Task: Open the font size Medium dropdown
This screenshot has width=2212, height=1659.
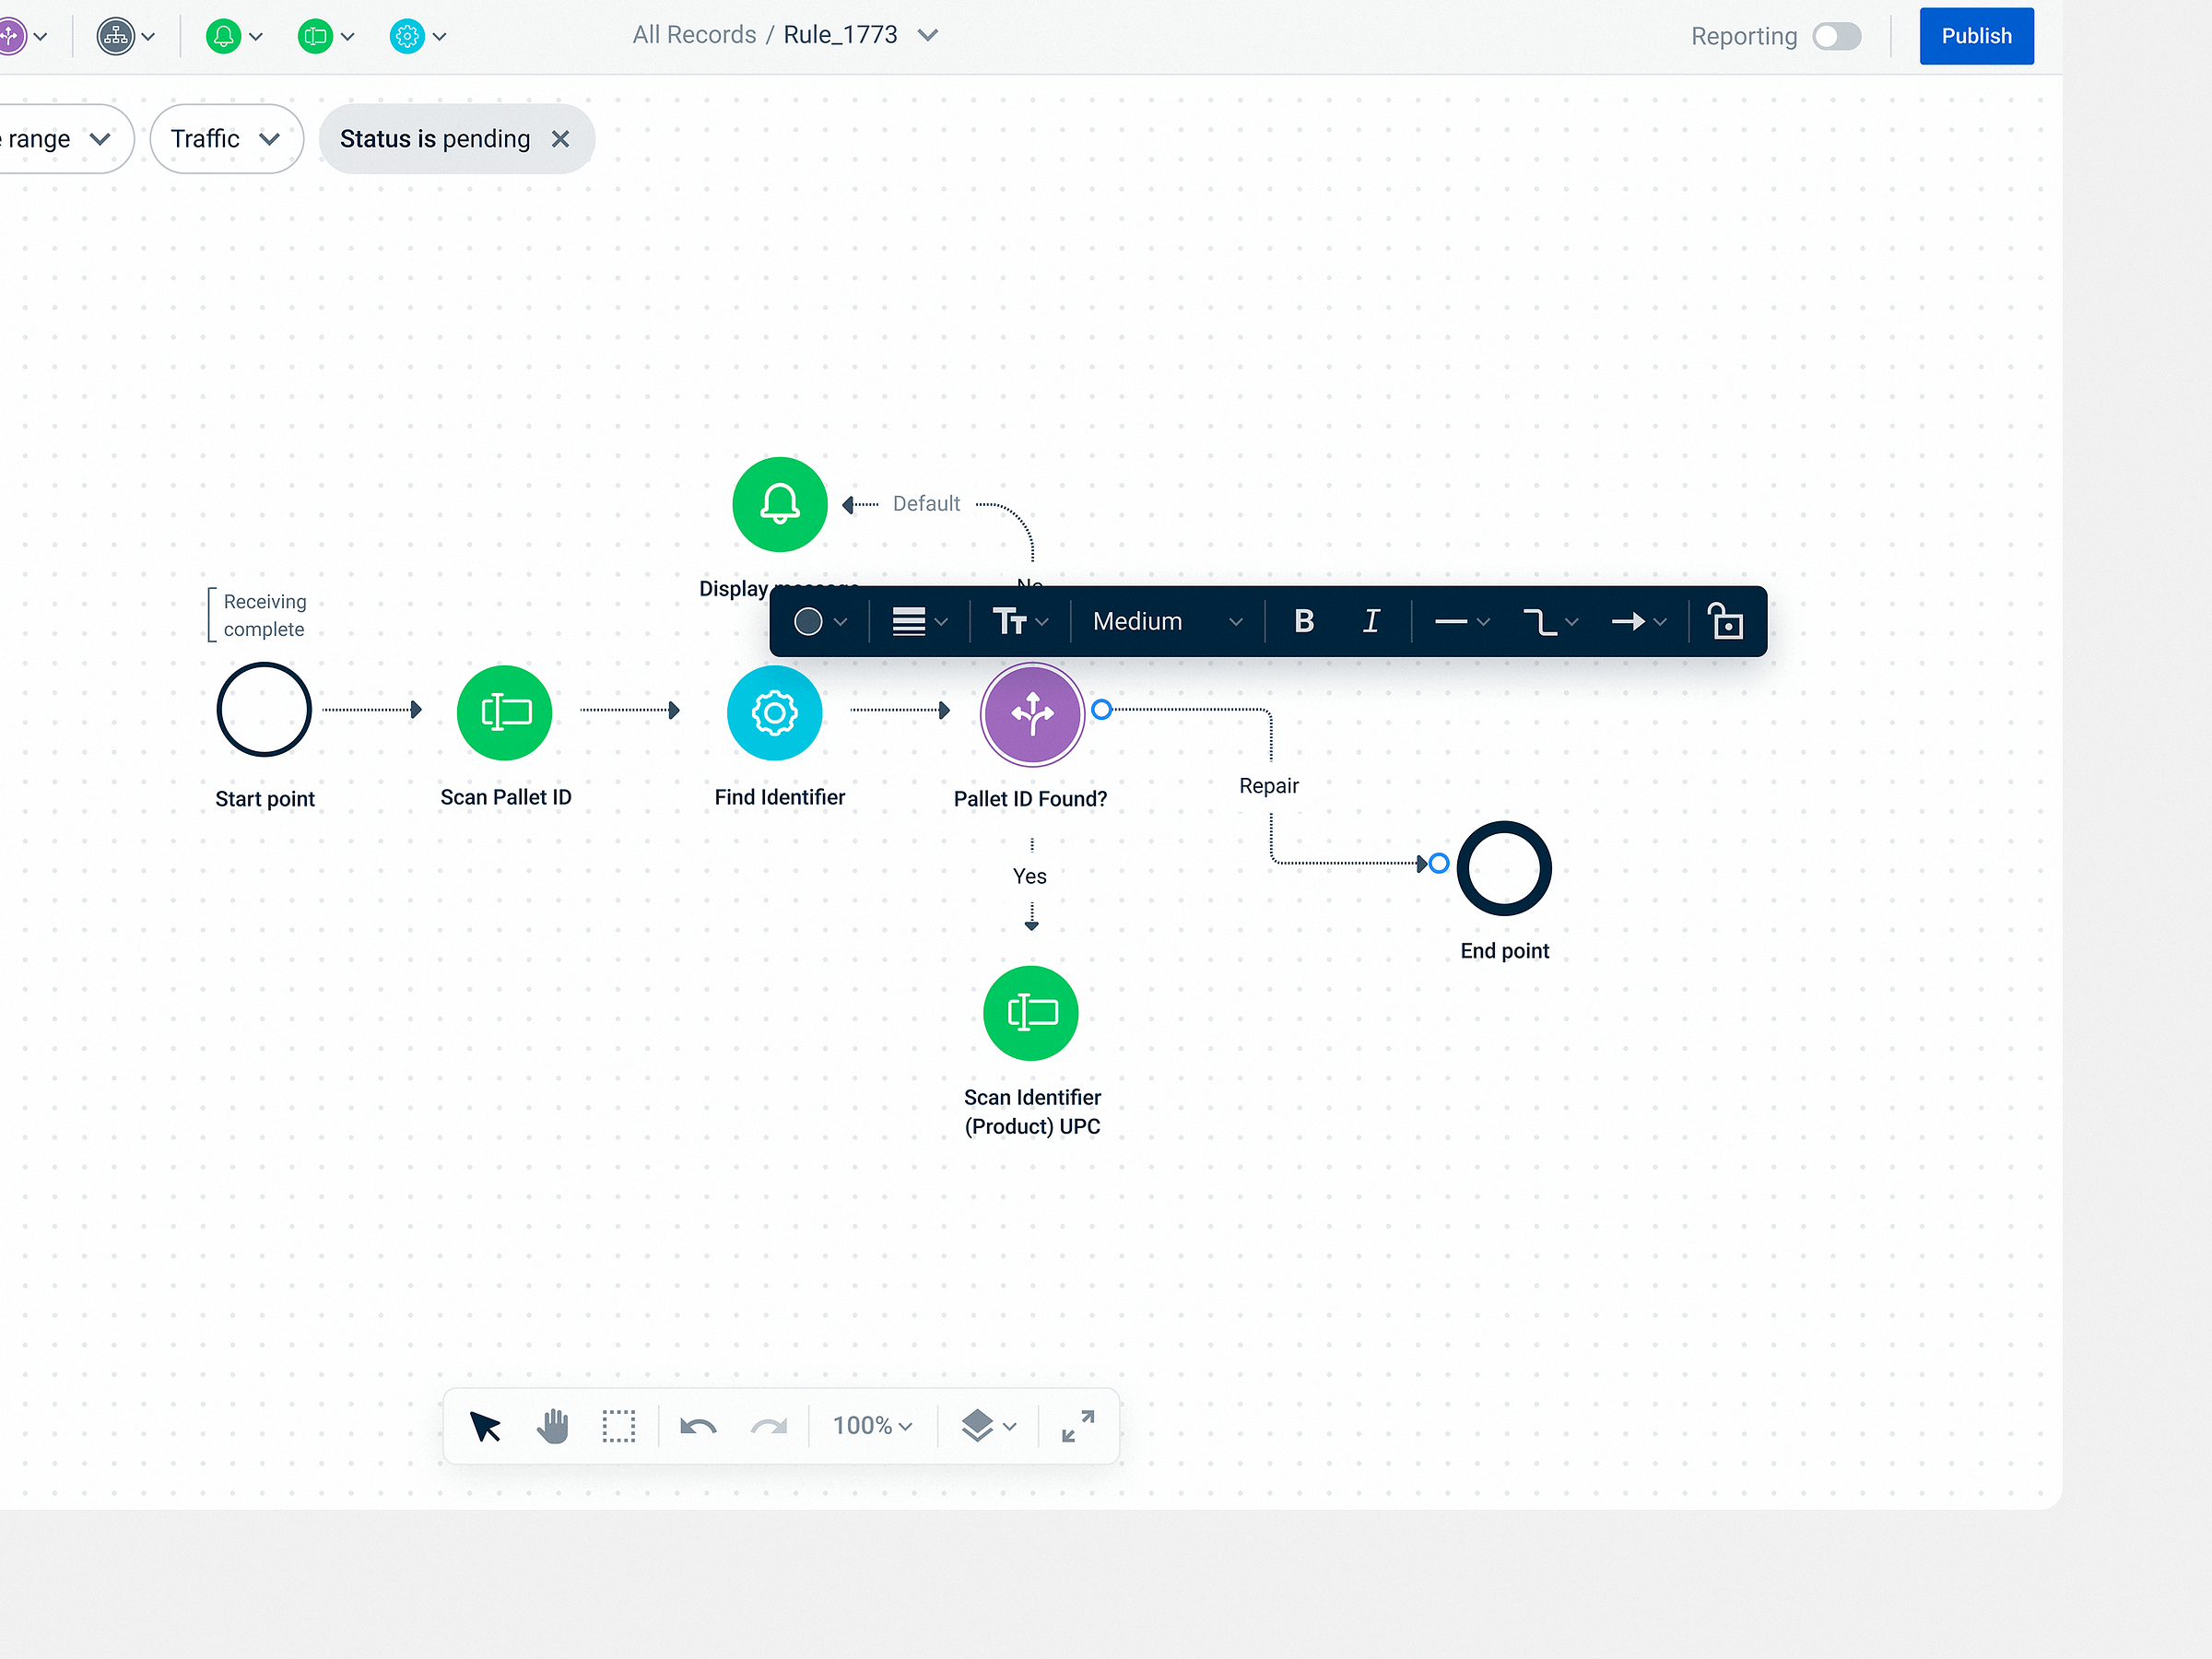Action: tap(1165, 621)
